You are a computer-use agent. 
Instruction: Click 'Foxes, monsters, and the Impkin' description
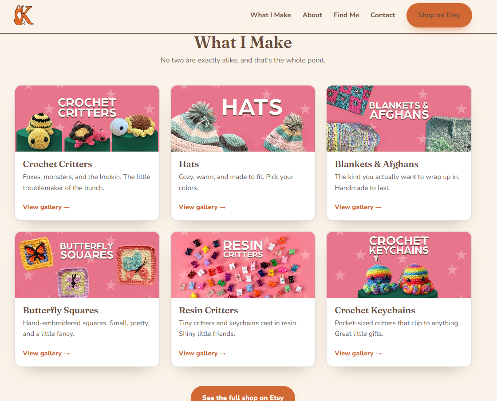pos(87,182)
